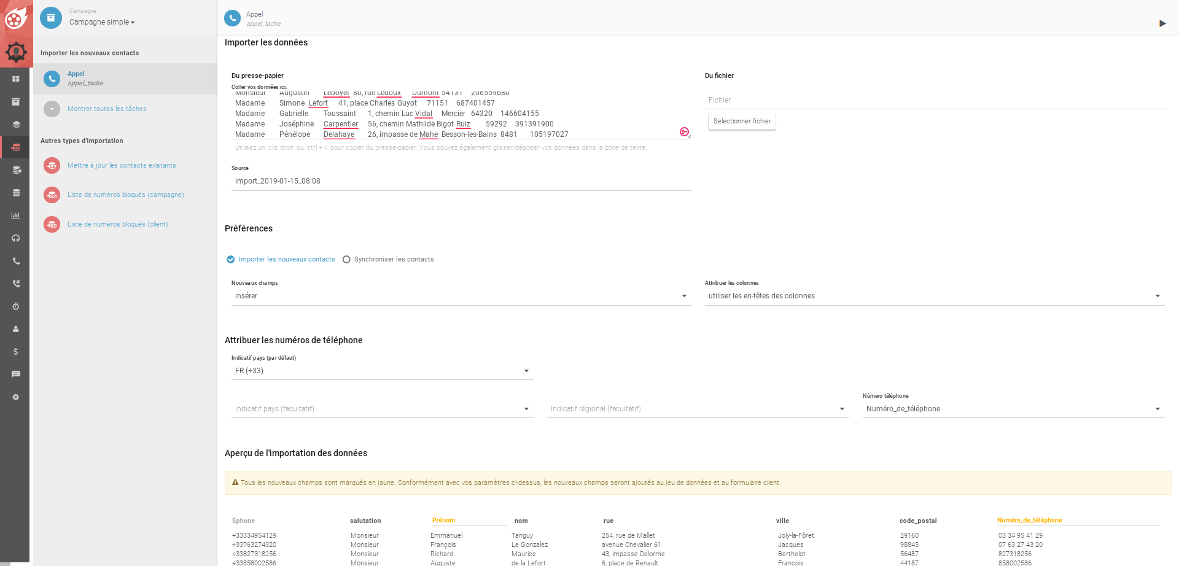Click the blocked numbers (campagne) red icon
The image size is (1179, 566).
click(x=52, y=195)
